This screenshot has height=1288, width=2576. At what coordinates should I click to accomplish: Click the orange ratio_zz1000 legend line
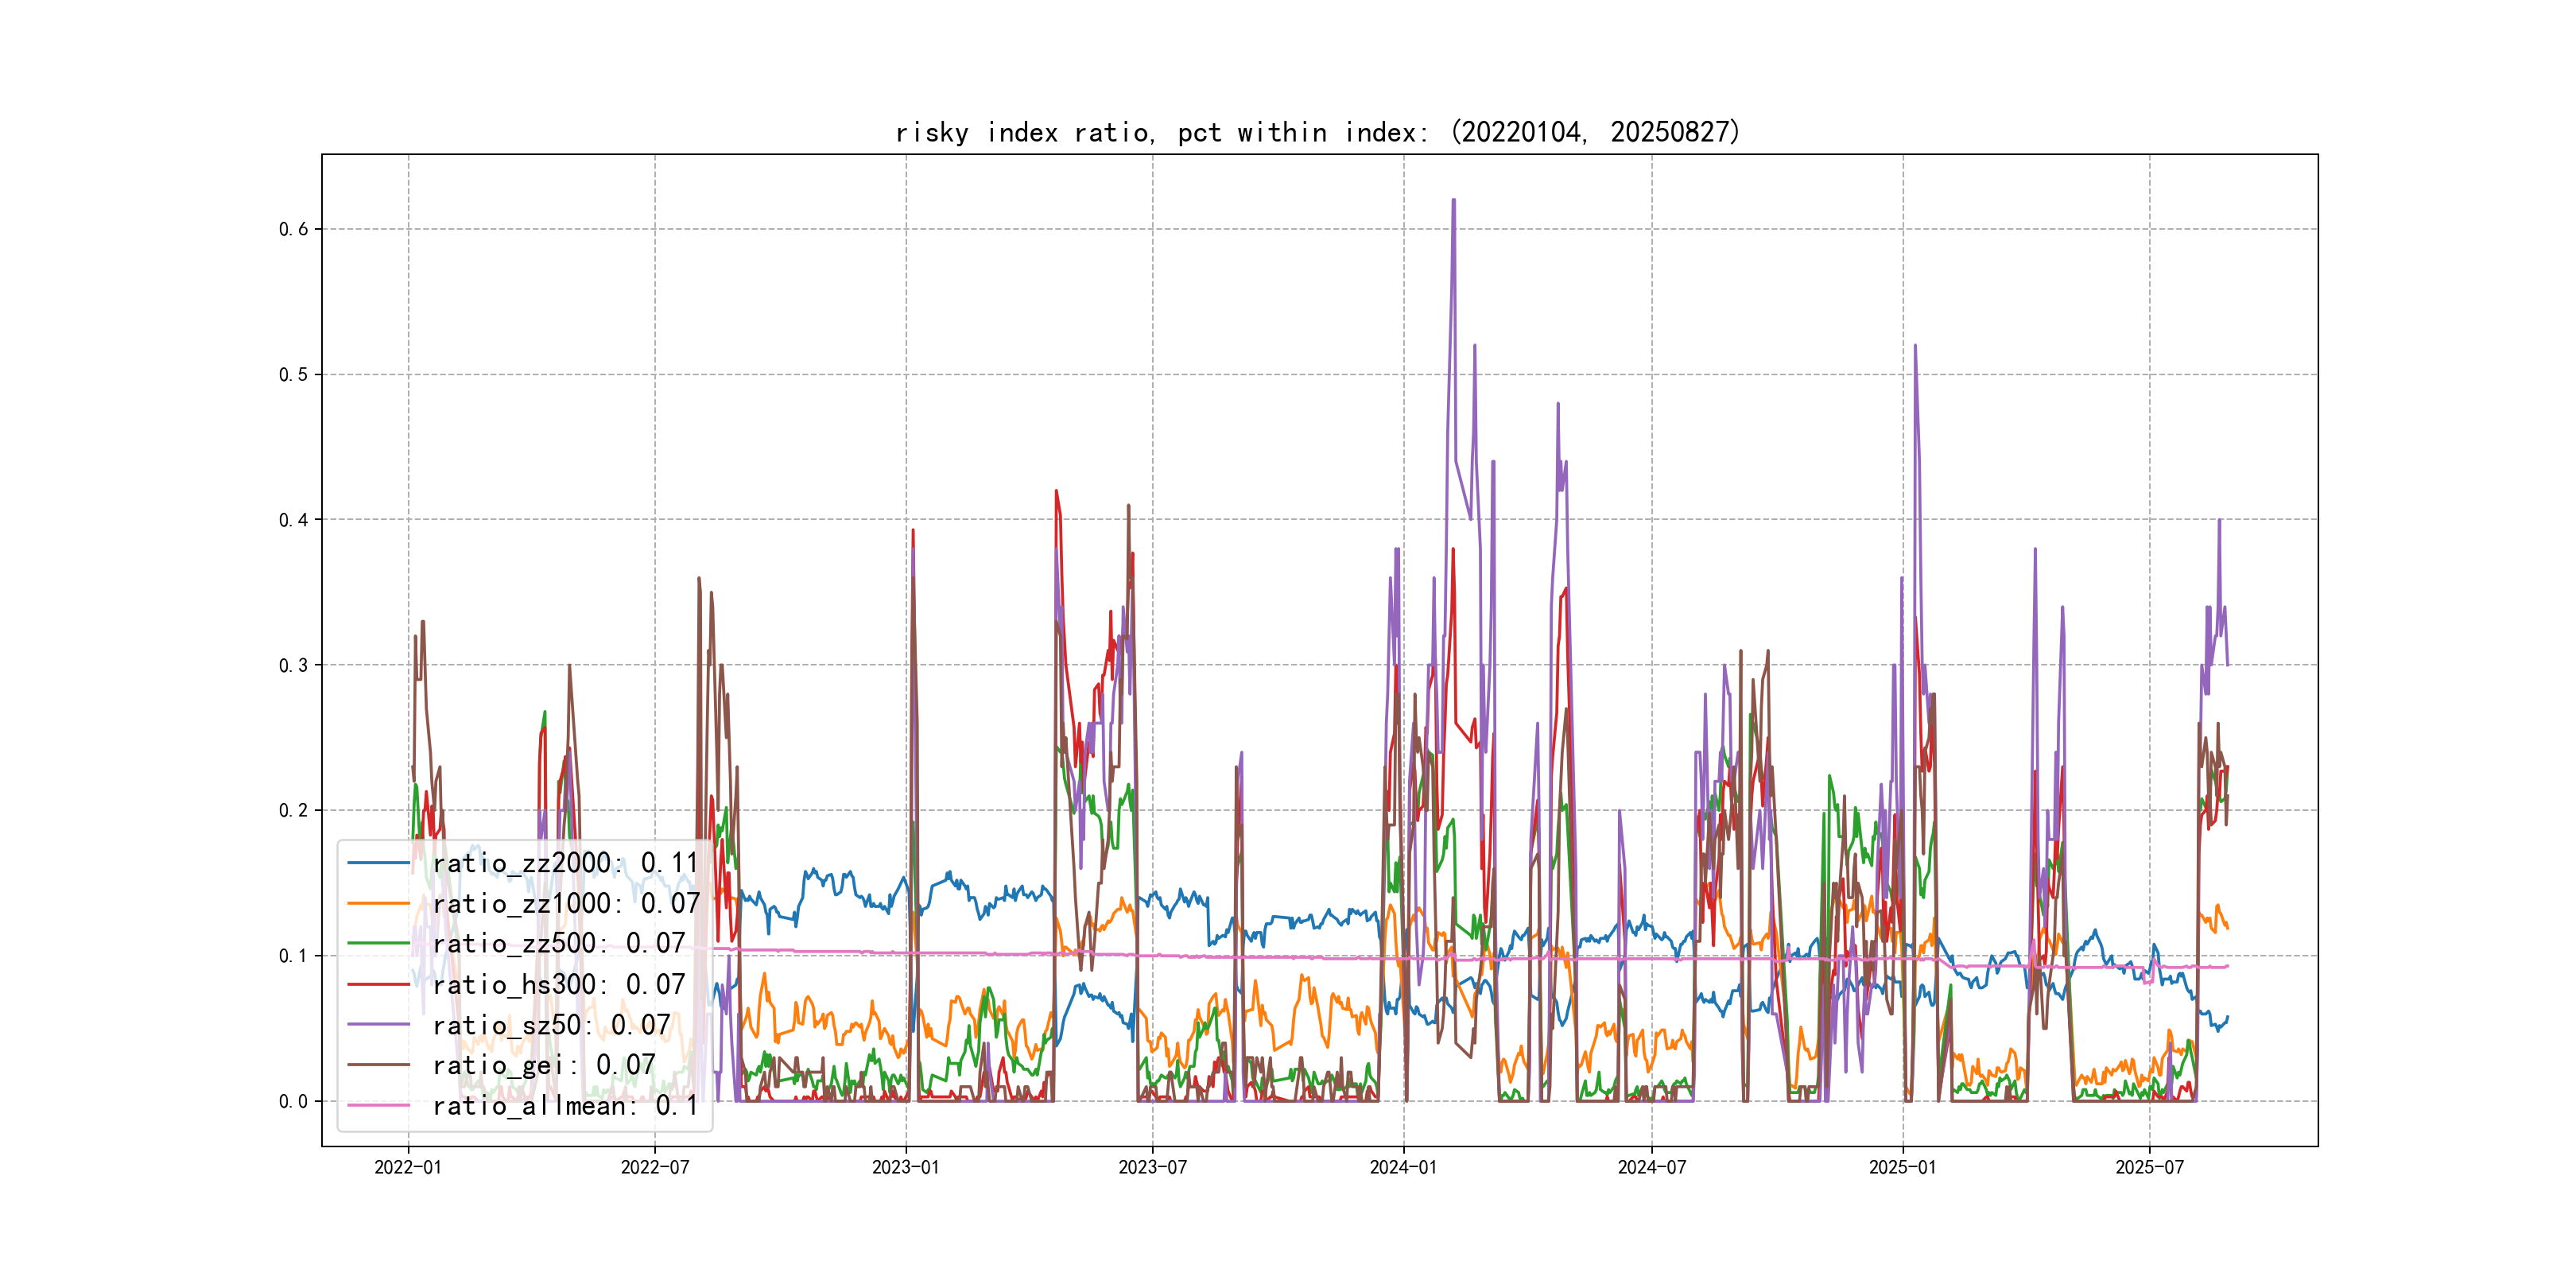(378, 903)
